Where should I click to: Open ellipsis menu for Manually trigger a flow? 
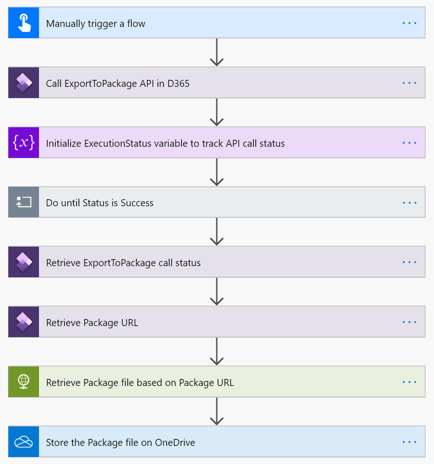409,23
